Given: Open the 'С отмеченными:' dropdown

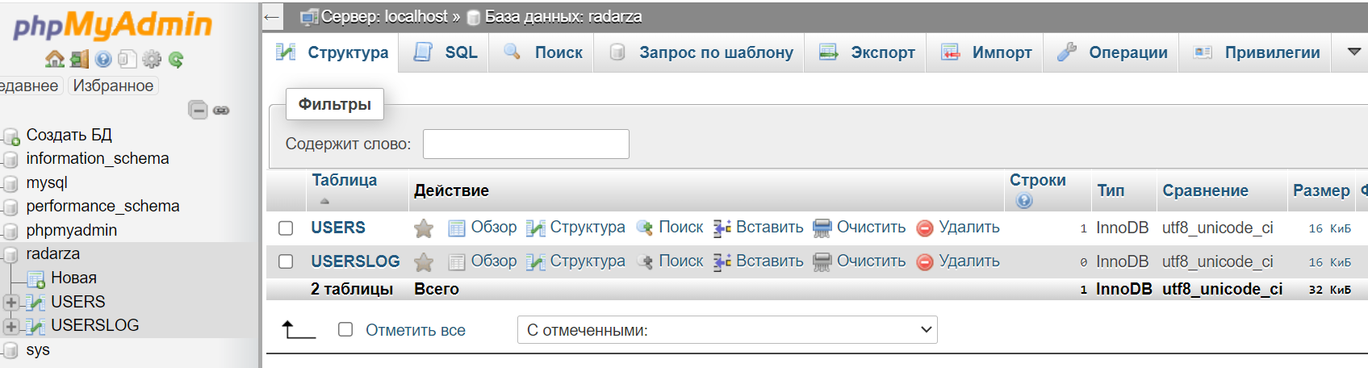Looking at the screenshot, I should pyautogui.click(x=727, y=329).
